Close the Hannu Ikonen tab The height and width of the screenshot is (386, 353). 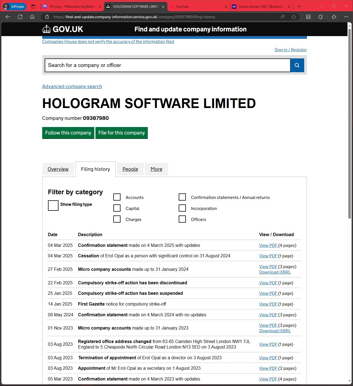tap(289, 7)
